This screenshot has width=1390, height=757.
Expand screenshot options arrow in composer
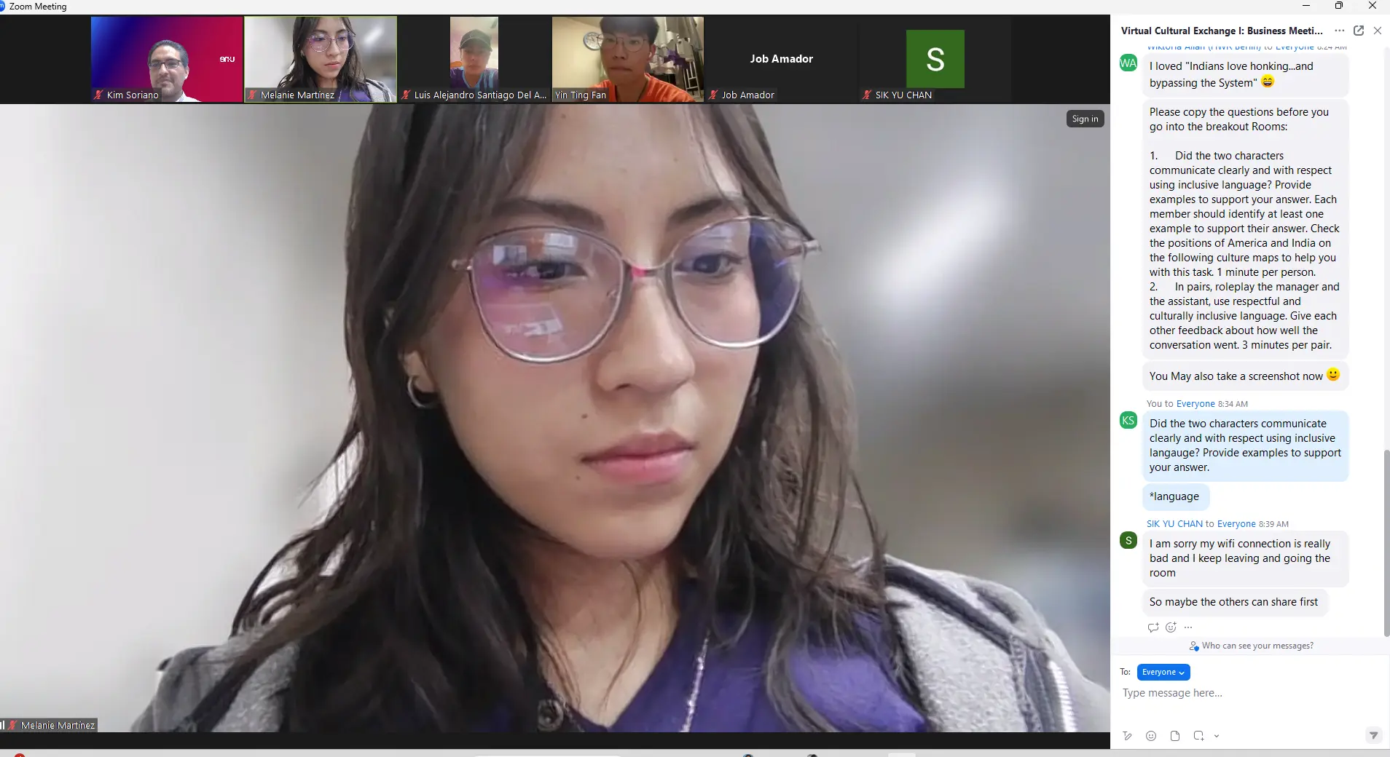coord(1217,736)
